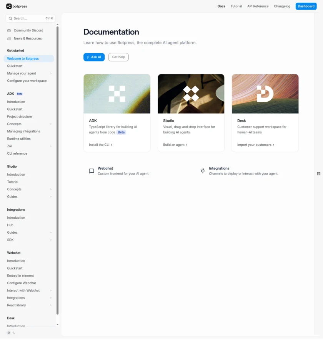Click the Ask AI button
Viewport: 323px width, 358px height.
coord(94,57)
